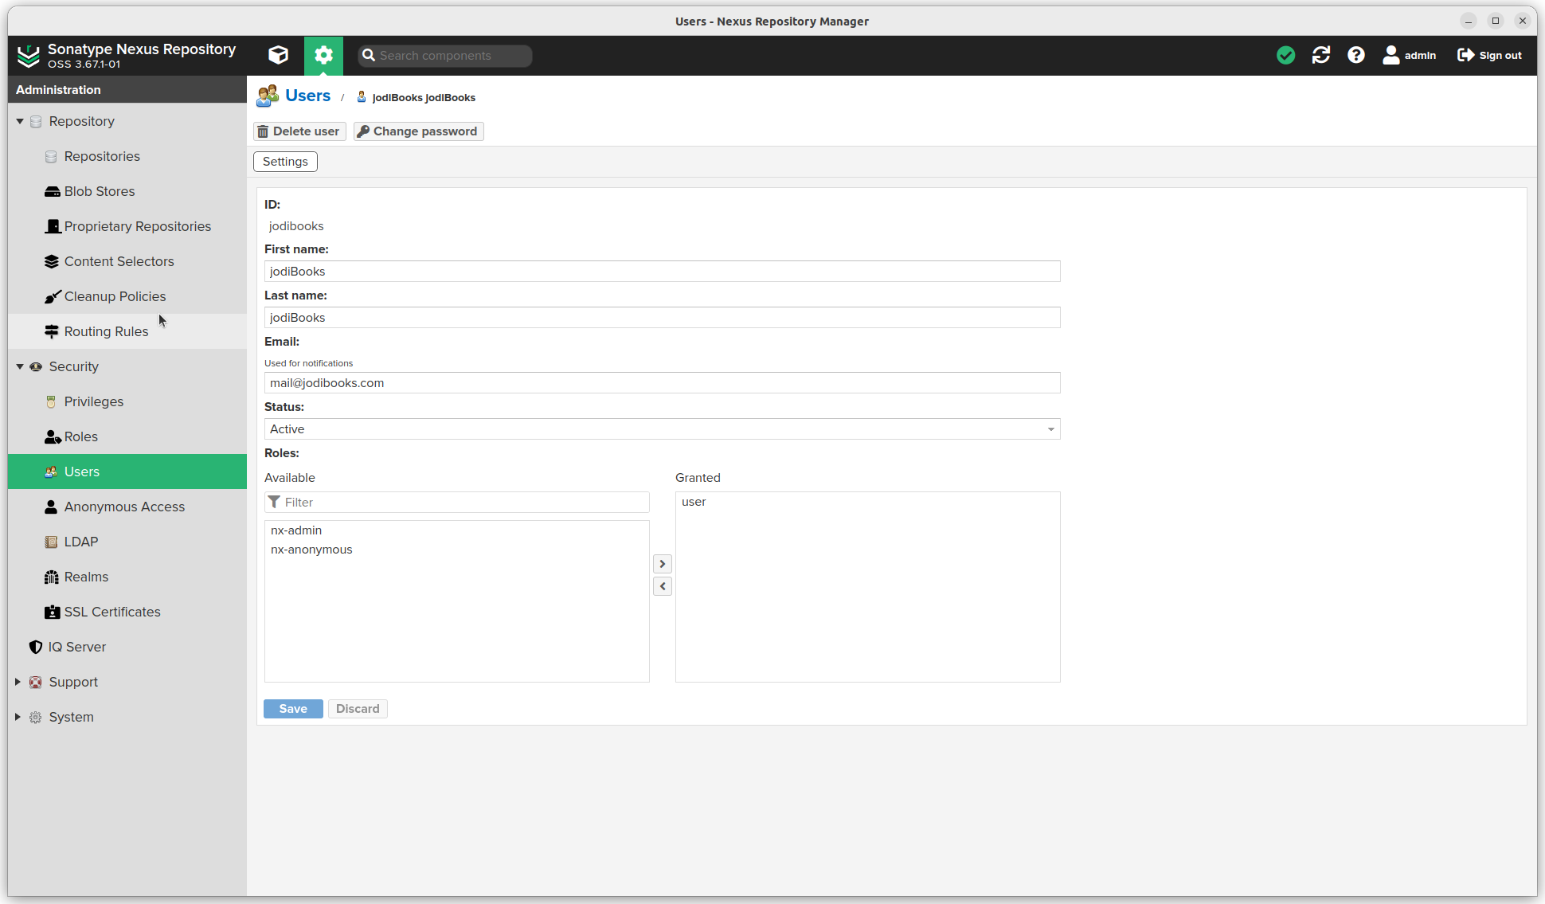Click the Users breadcrumb link
Screen dimensions: 1545x904
[307, 96]
